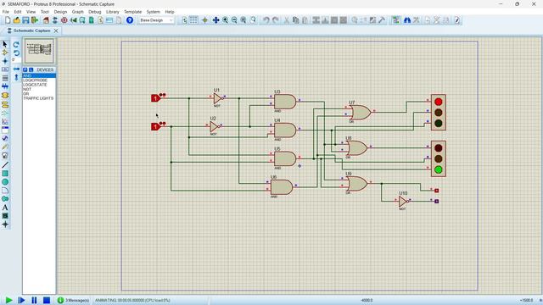Open the Help menu
The height and width of the screenshot is (305, 543).
pyautogui.click(x=170, y=12)
